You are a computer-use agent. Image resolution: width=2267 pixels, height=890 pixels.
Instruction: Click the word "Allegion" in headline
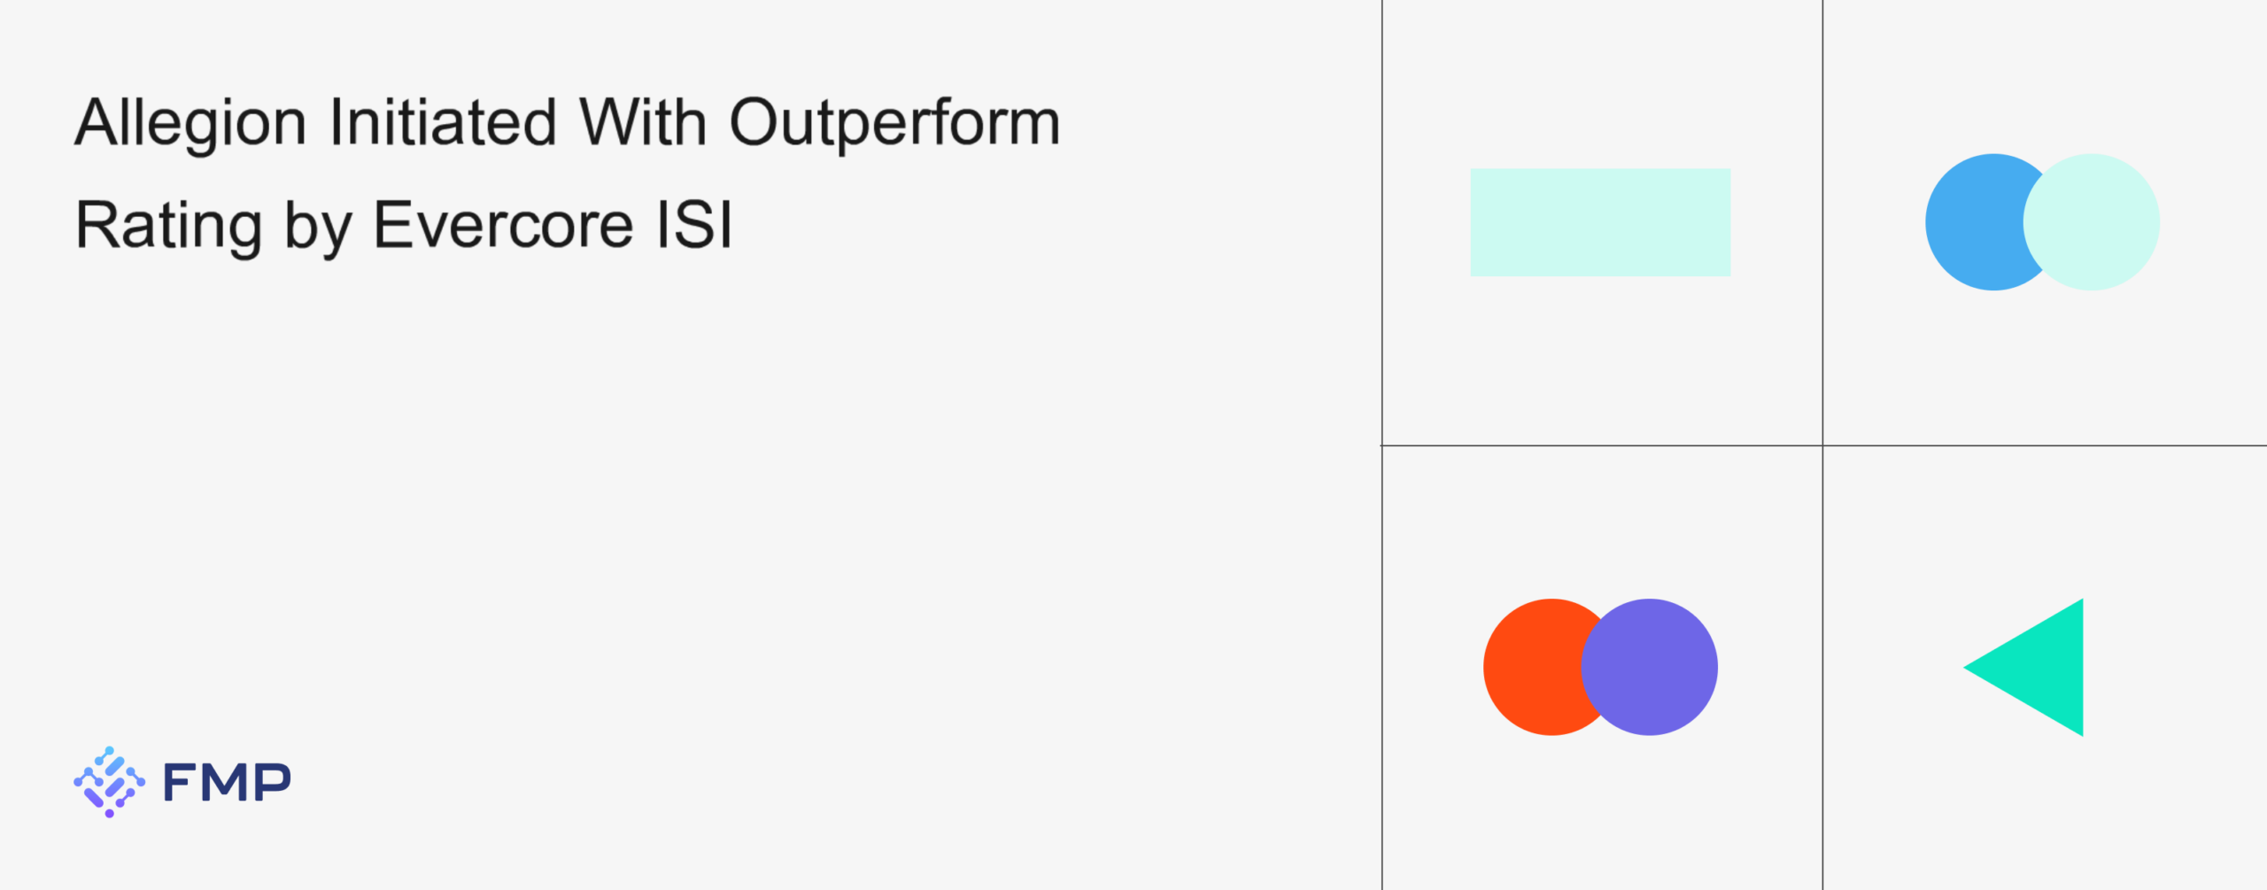click(x=190, y=122)
